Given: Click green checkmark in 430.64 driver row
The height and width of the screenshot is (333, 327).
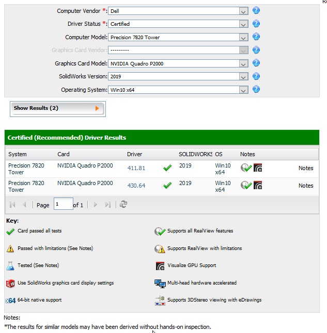Looking at the screenshot, I should click(167, 185).
